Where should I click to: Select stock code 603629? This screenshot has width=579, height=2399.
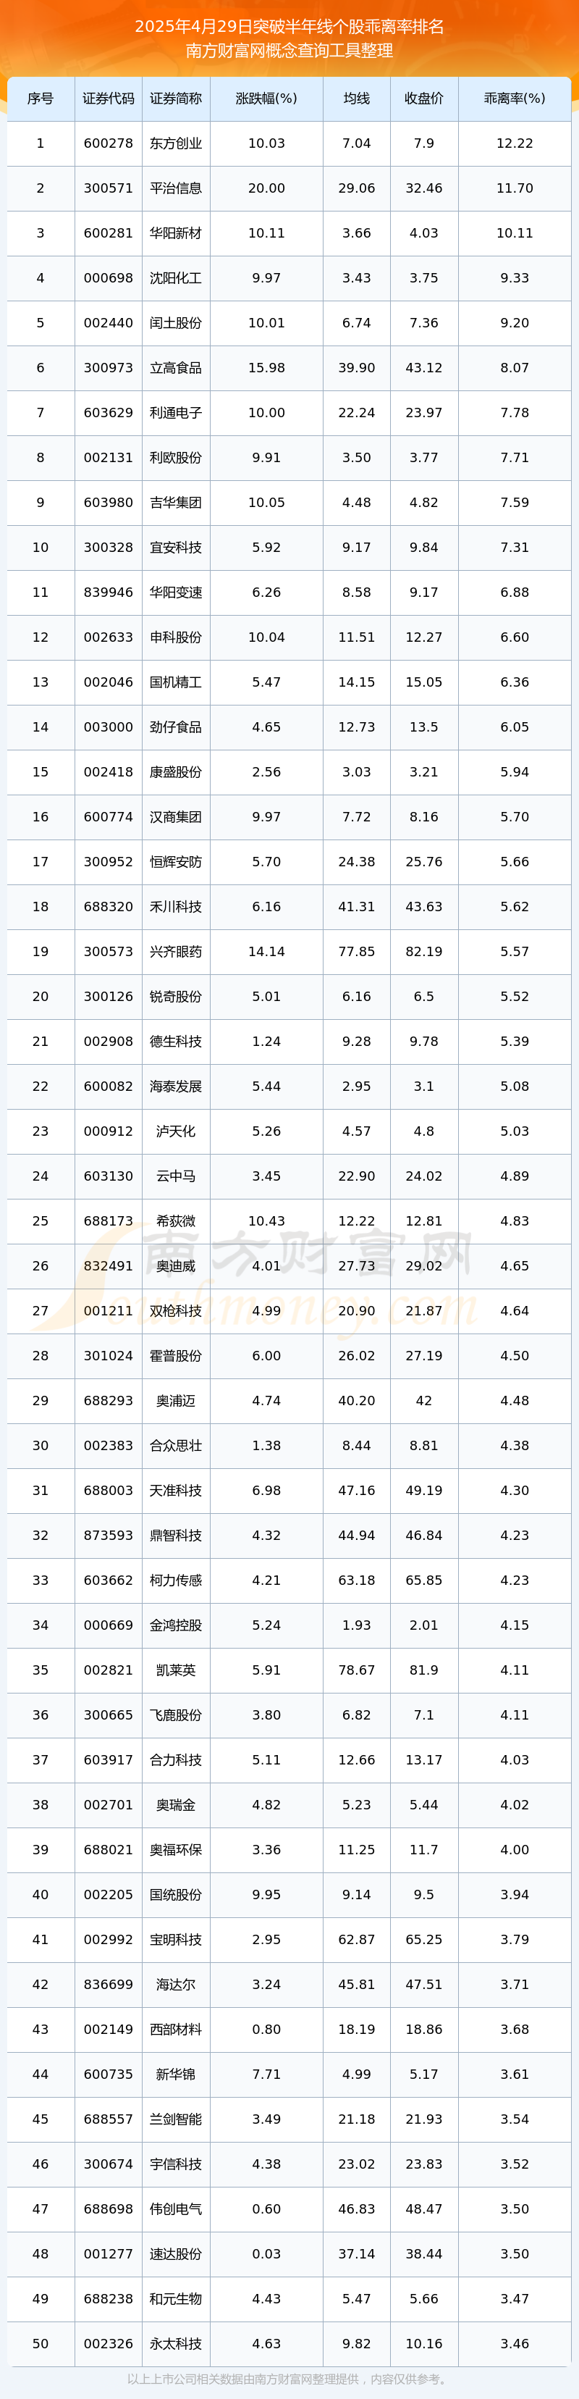point(109,413)
